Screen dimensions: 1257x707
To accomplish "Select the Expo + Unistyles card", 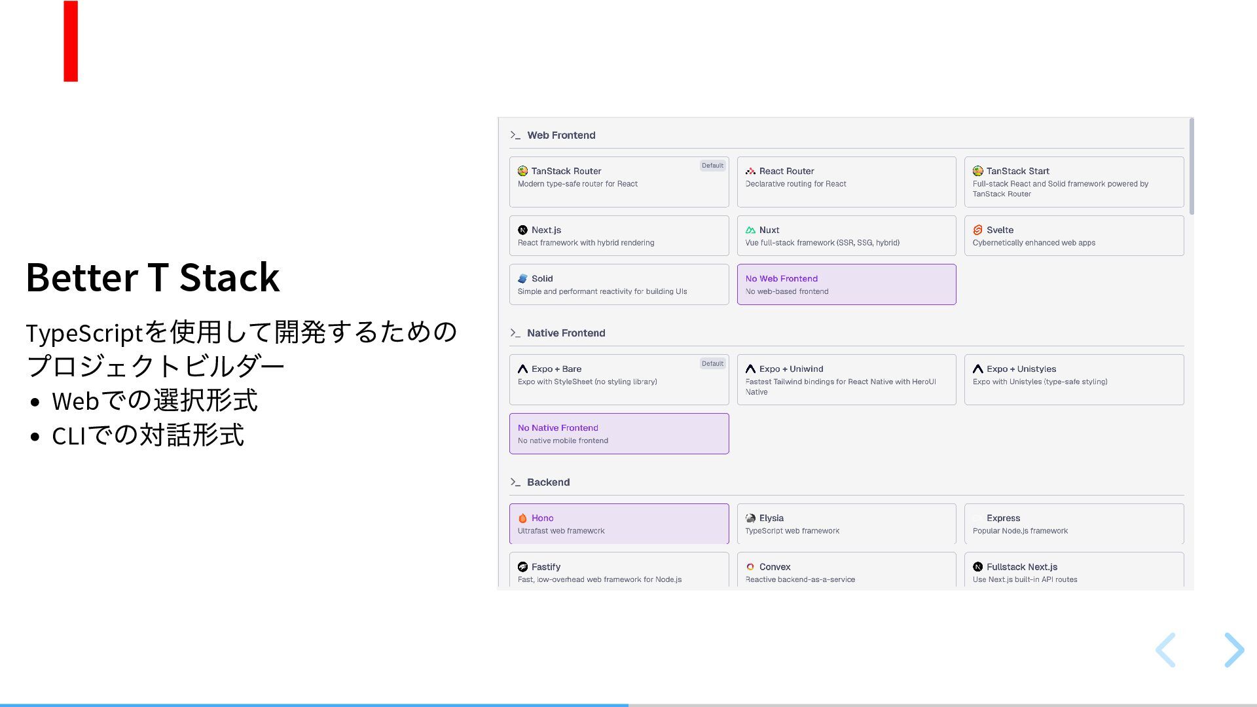I will 1074,380.
